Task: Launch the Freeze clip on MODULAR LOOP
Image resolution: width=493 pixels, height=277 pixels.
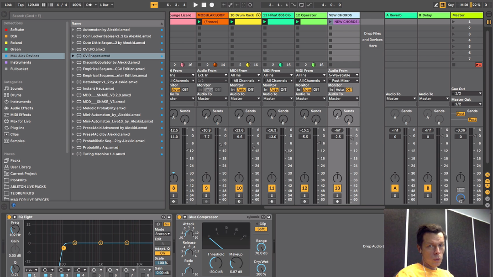Action: 199,21
